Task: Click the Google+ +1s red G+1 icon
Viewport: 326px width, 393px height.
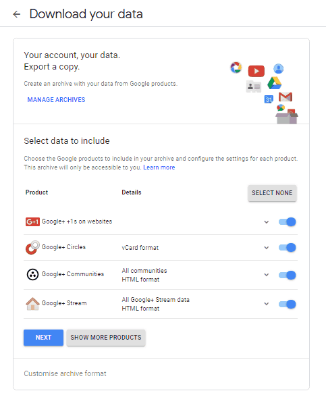Action: point(32,221)
